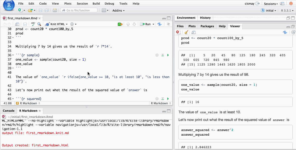This screenshot has height=150, width=296.
Task: Click the print icon in main toolbar
Action: pyautogui.click(x=55, y=10)
